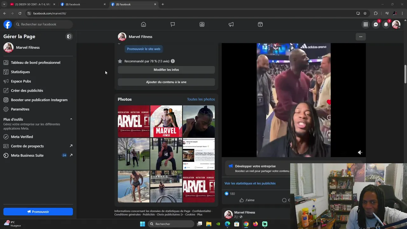Open the notifications bell icon
This screenshot has width=407, height=229.
[x=386, y=24]
